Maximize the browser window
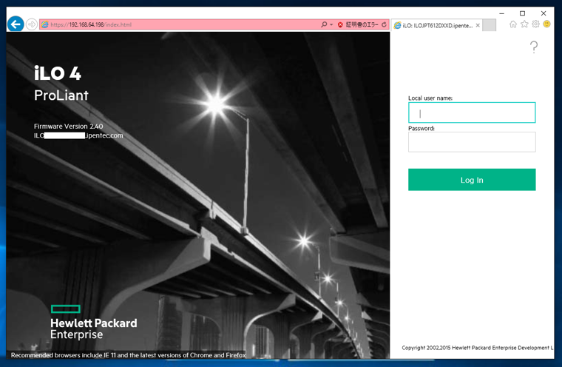This screenshot has height=367, width=562. click(x=522, y=13)
